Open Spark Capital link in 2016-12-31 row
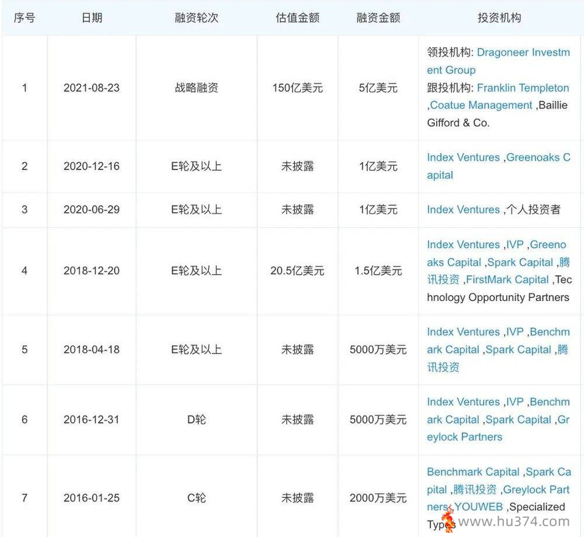This screenshot has width=584, height=537. (x=519, y=420)
